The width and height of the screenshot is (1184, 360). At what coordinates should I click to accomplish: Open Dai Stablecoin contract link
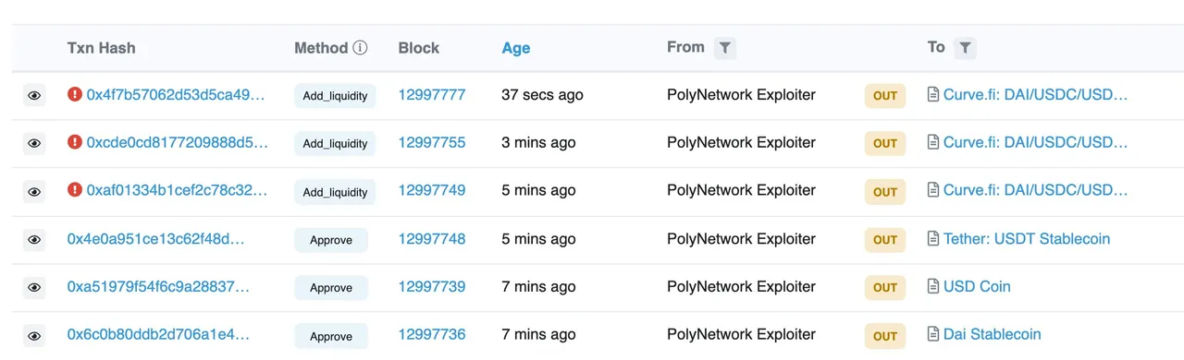coord(992,334)
